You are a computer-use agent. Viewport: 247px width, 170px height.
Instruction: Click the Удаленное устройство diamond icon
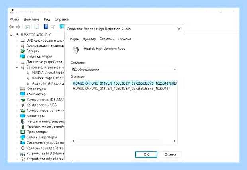click(23, 148)
